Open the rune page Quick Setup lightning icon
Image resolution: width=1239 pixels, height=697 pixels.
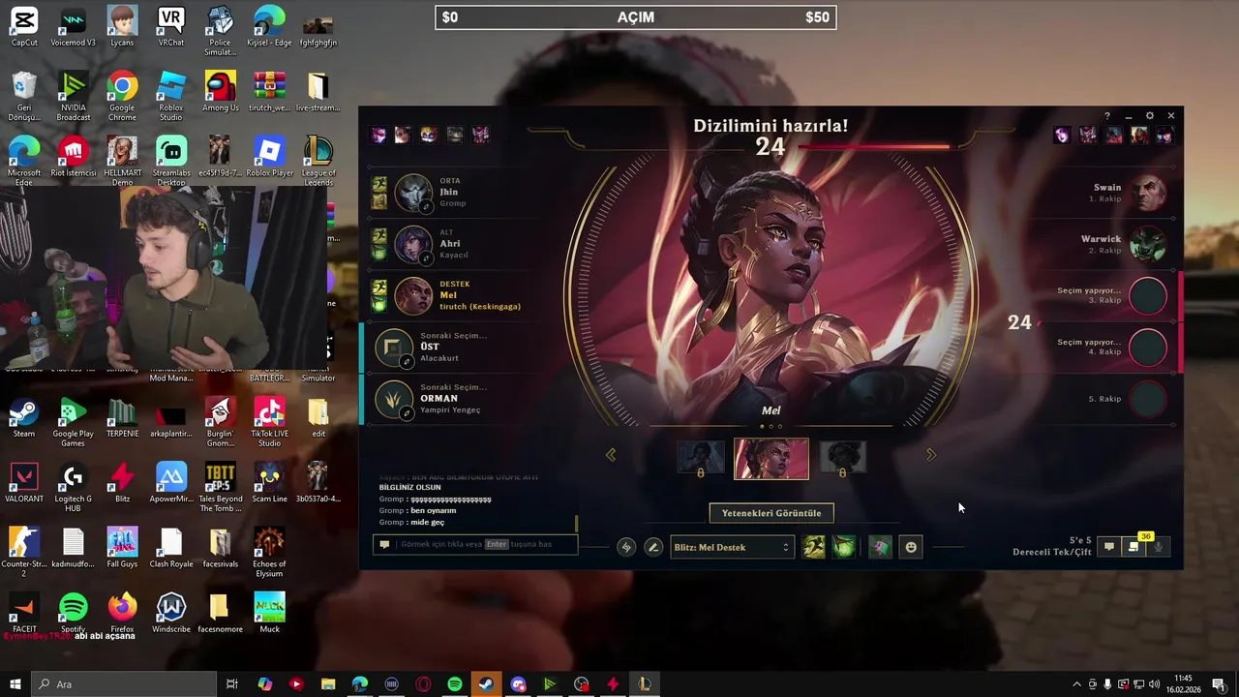click(626, 547)
